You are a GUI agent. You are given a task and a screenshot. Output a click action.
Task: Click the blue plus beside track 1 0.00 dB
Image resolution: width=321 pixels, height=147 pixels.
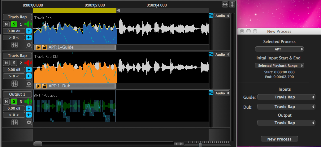(x=29, y=31)
